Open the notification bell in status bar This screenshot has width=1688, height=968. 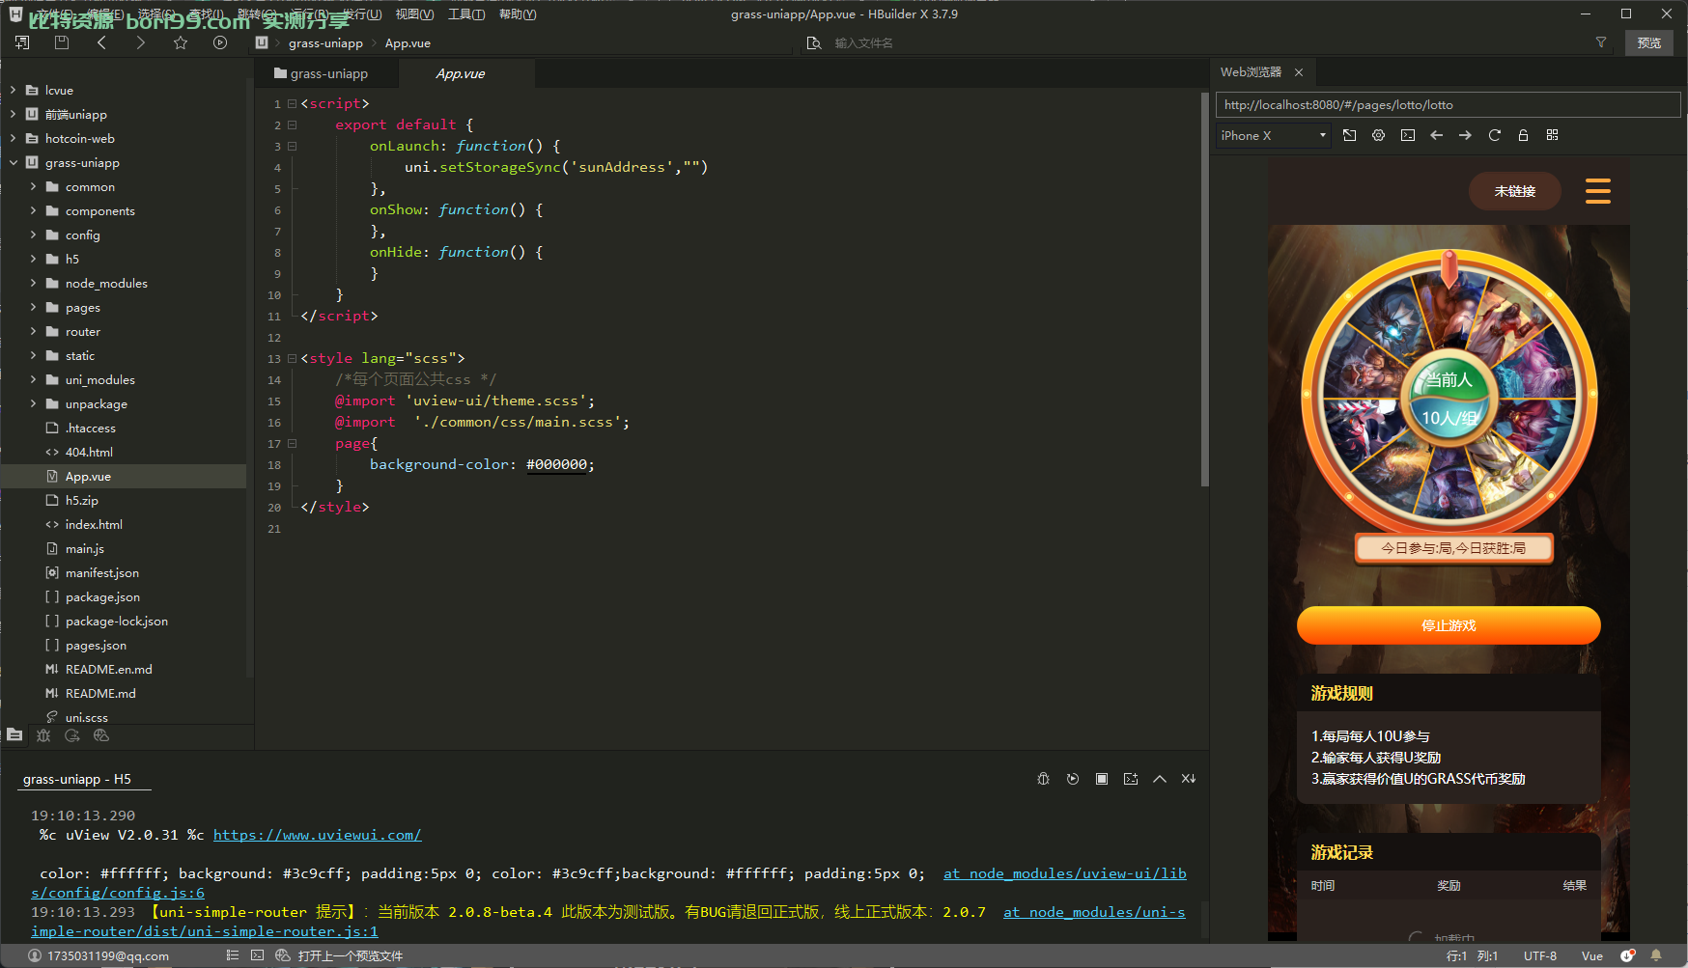point(1656,955)
